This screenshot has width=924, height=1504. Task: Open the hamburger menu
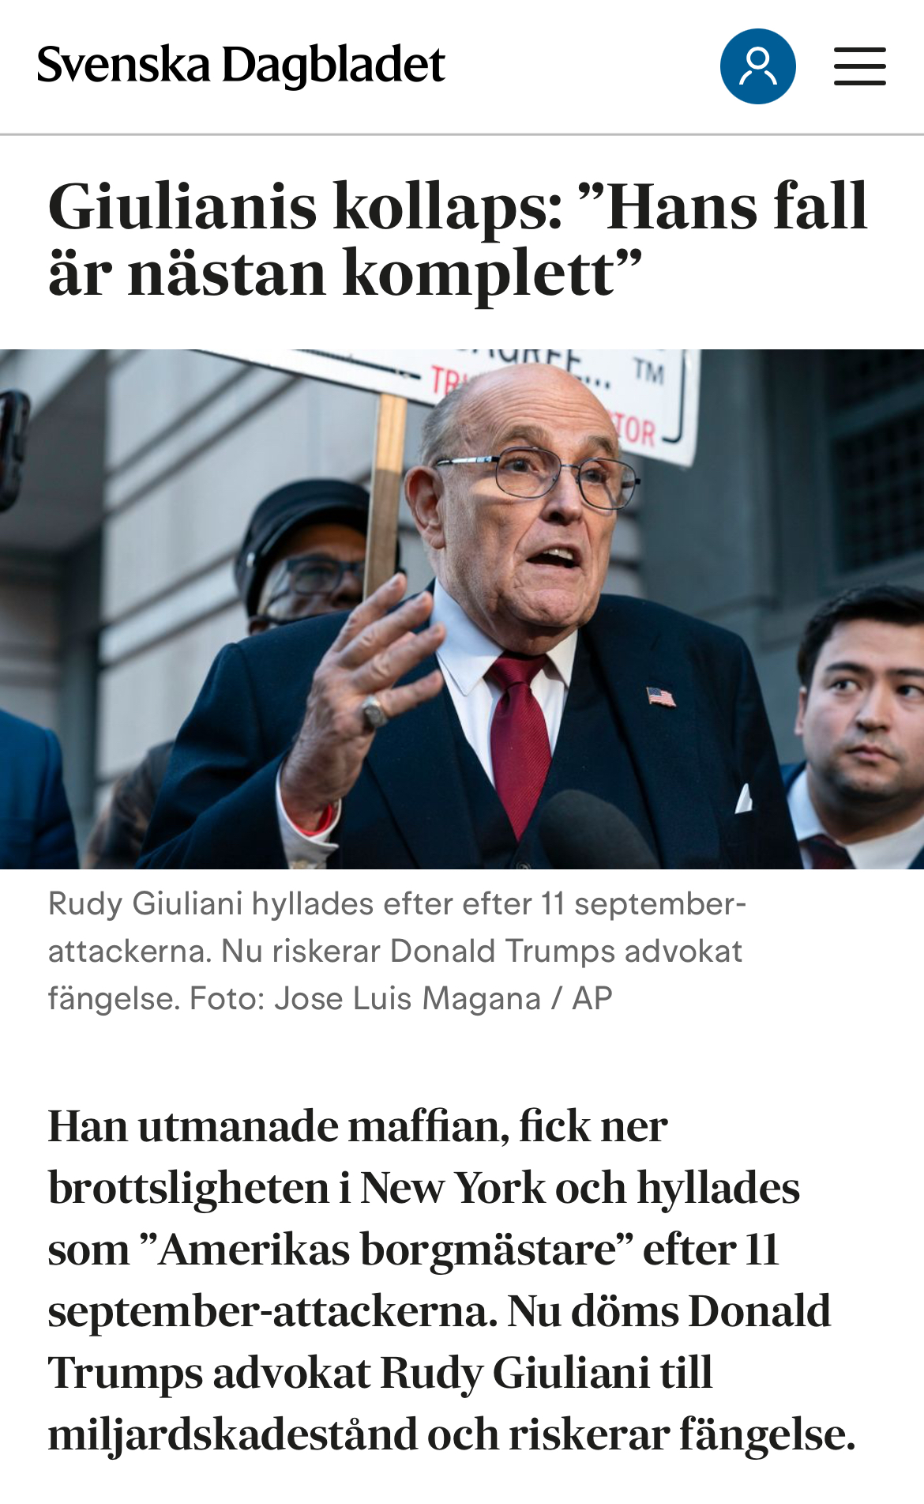click(x=859, y=66)
